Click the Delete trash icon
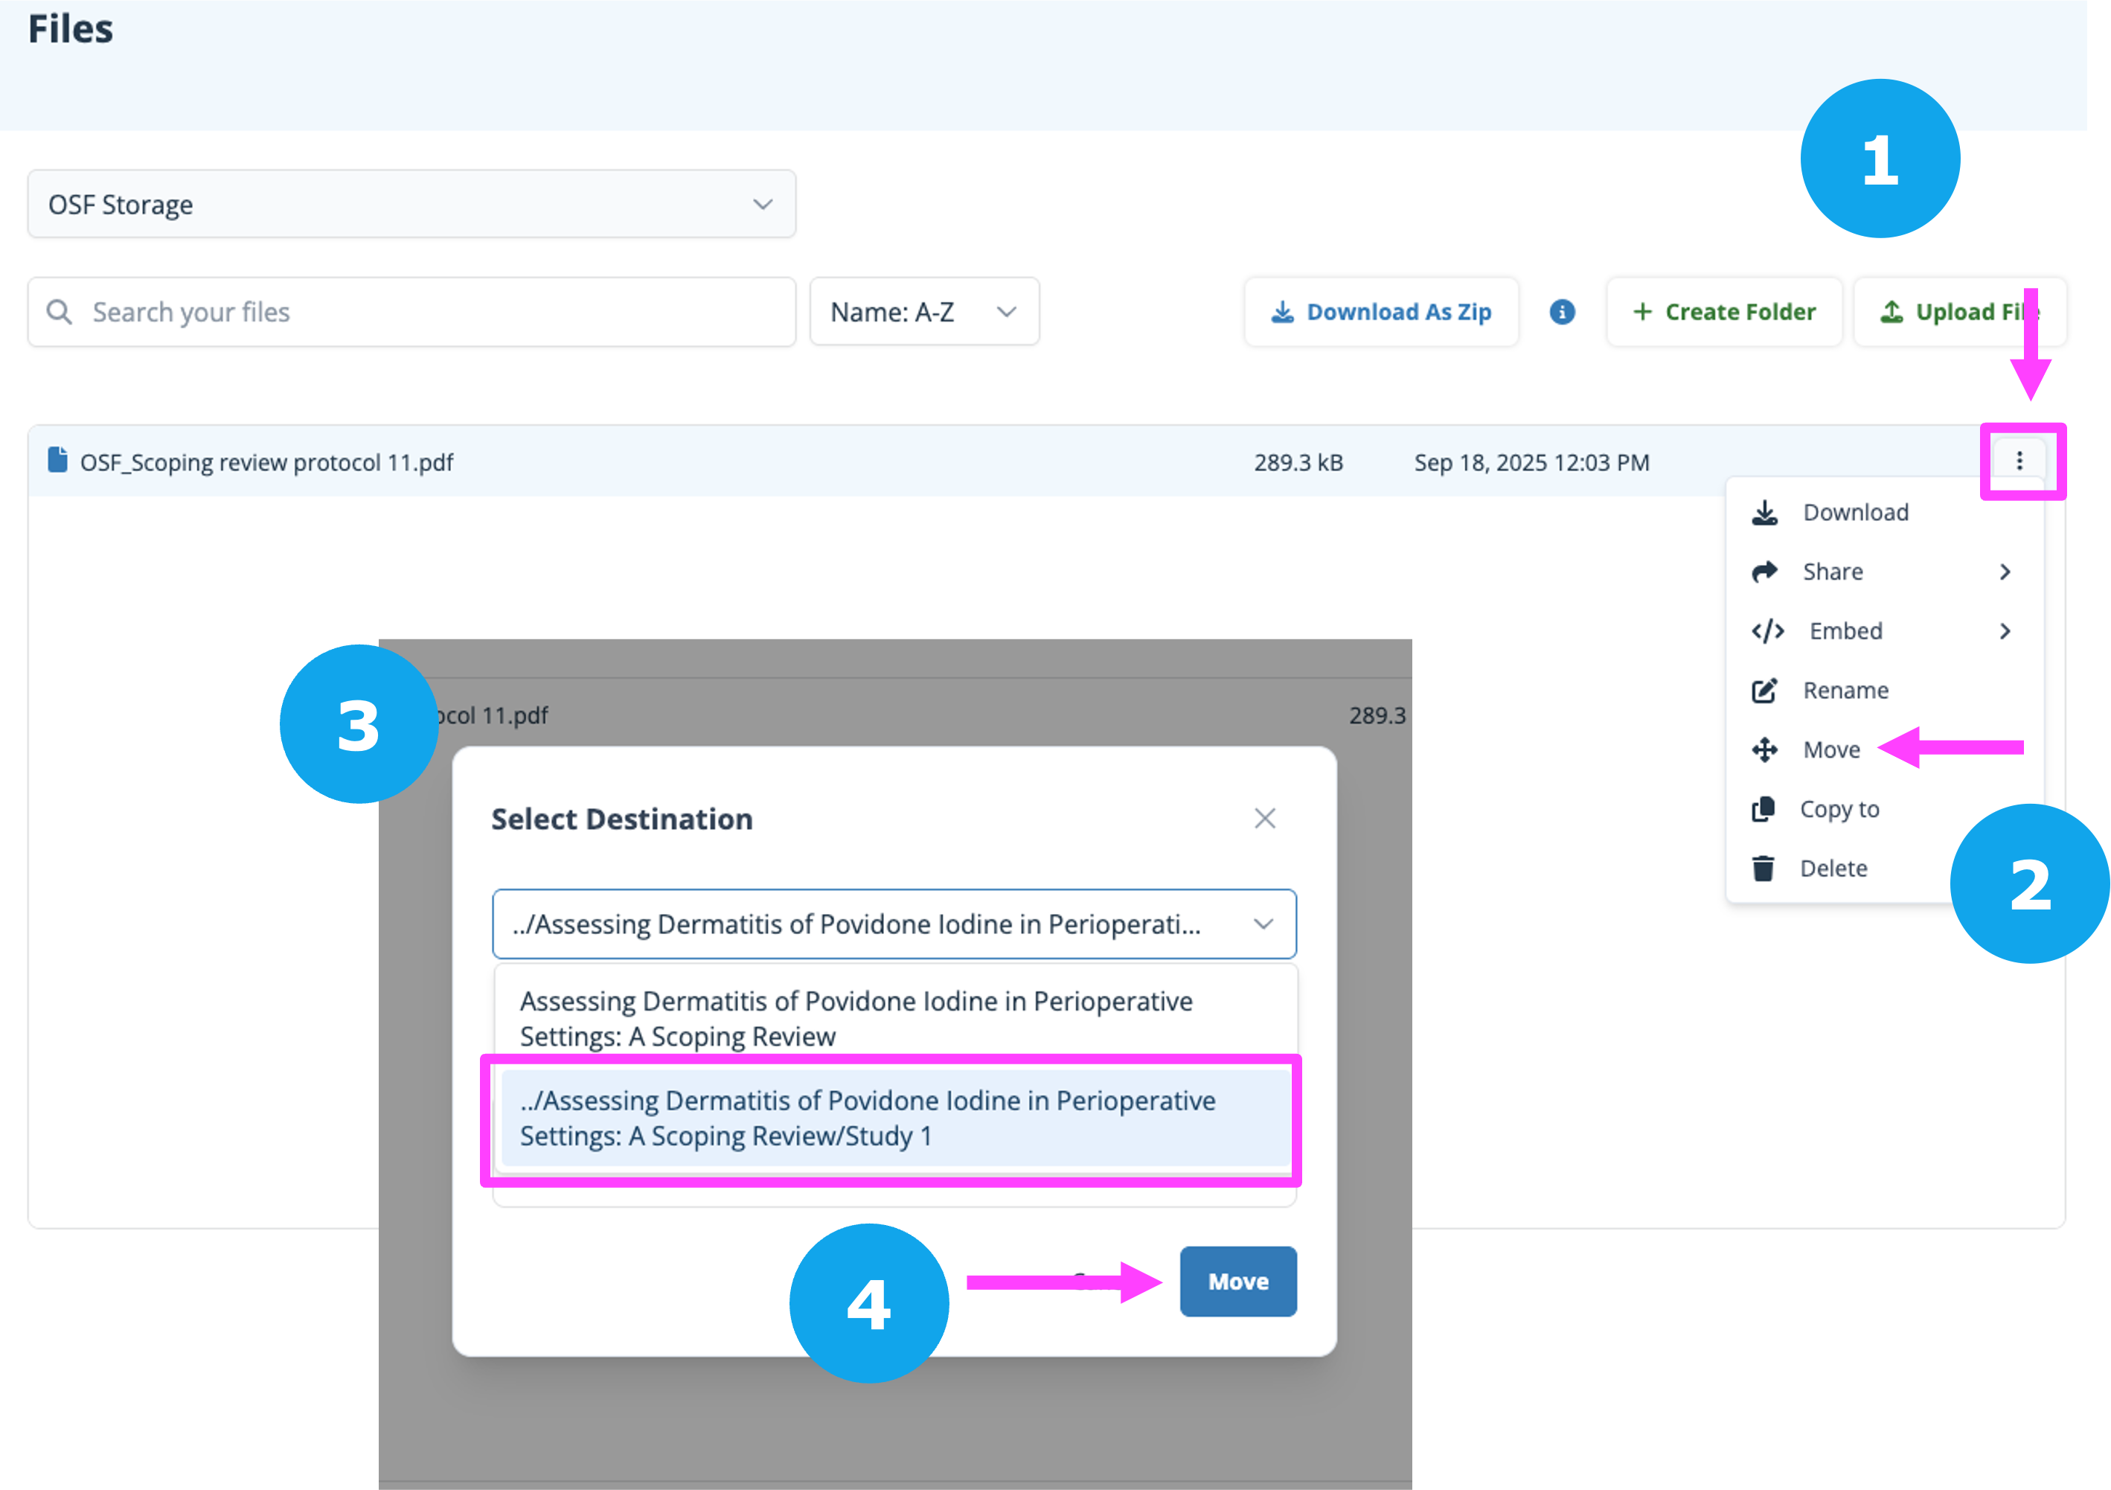 pyautogui.click(x=1763, y=869)
